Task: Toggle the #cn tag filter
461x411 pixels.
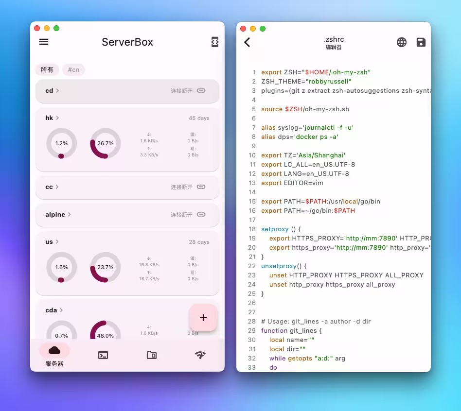Action: click(73, 69)
